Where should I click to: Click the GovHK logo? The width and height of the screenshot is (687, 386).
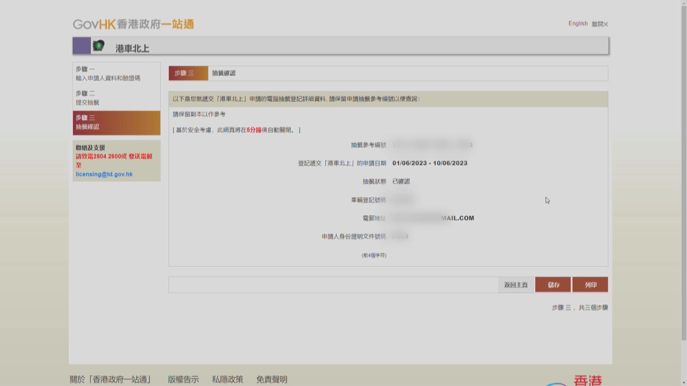133,24
